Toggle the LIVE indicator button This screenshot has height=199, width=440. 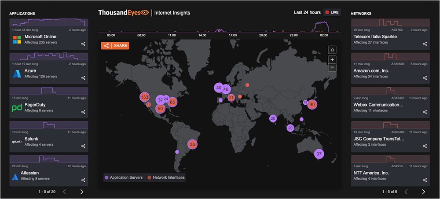[x=332, y=12]
